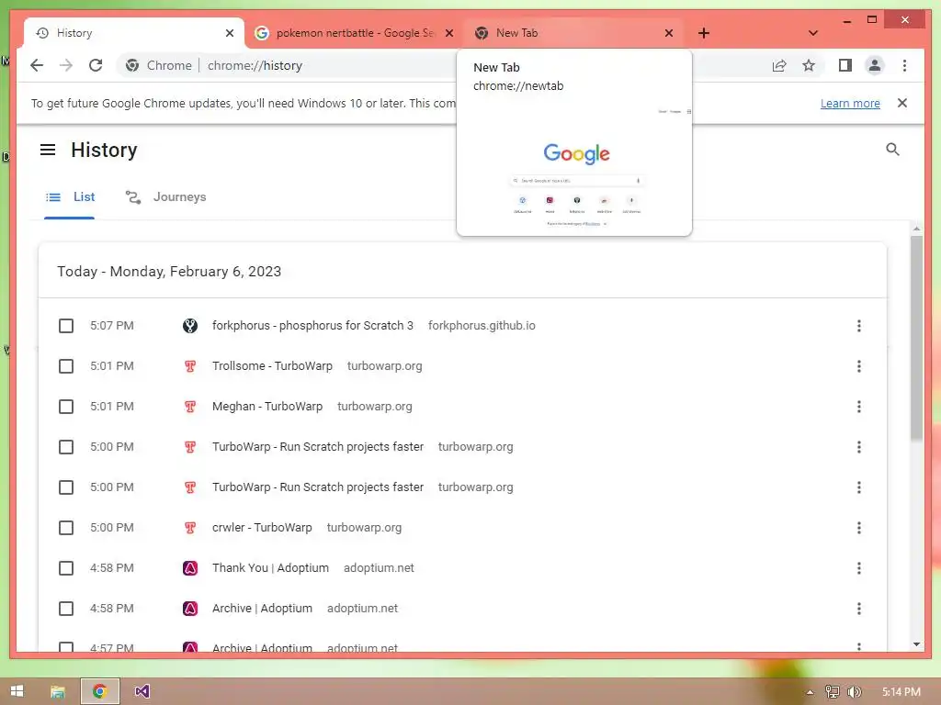Search history with the magnifier icon
The width and height of the screenshot is (941, 705).
[x=892, y=150]
